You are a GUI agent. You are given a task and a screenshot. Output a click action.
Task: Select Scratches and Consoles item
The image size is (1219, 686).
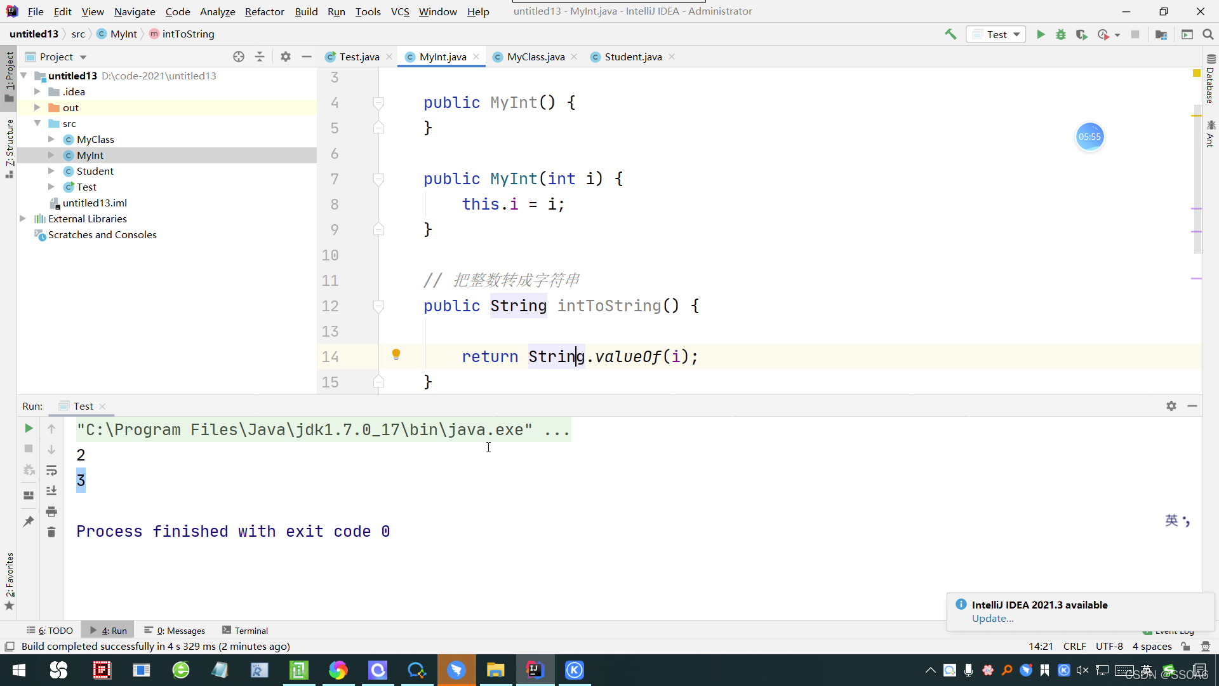pos(102,234)
